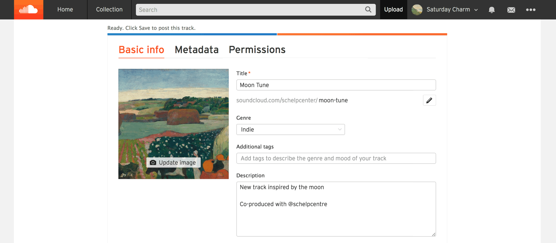The height and width of the screenshot is (243, 556).
Task: Click the Description text area
Action: [336, 208]
